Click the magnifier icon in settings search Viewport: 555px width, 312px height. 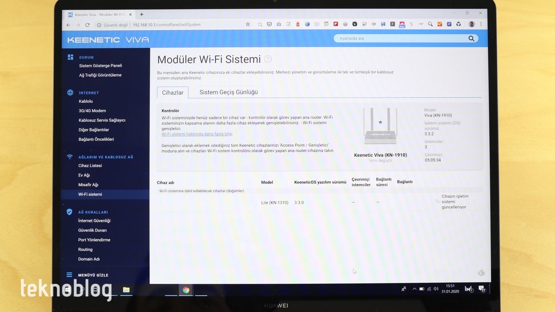click(471, 38)
